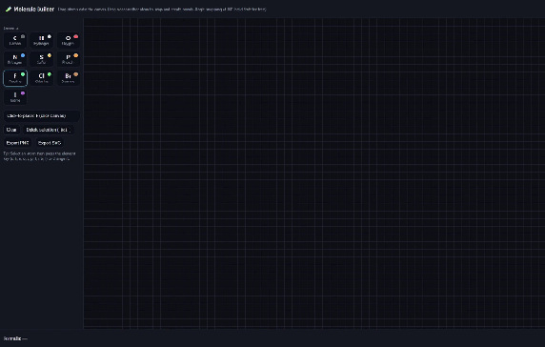Click the click-to-place status box
The height and width of the screenshot is (347, 545).
tap(42, 115)
